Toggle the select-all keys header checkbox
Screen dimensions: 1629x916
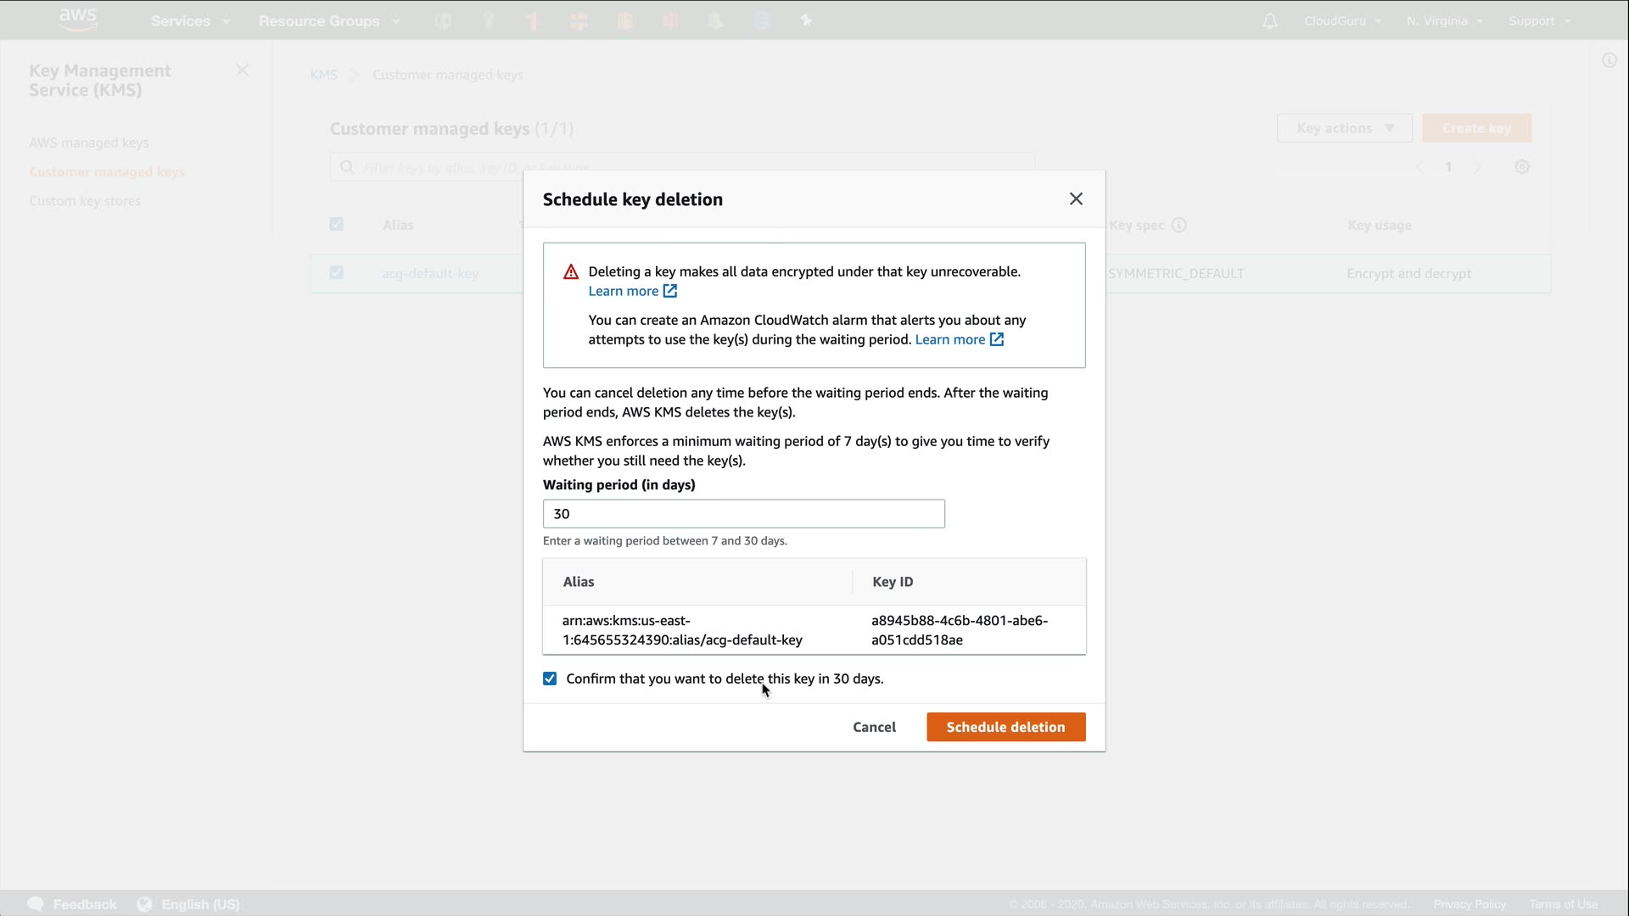point(337,224)
